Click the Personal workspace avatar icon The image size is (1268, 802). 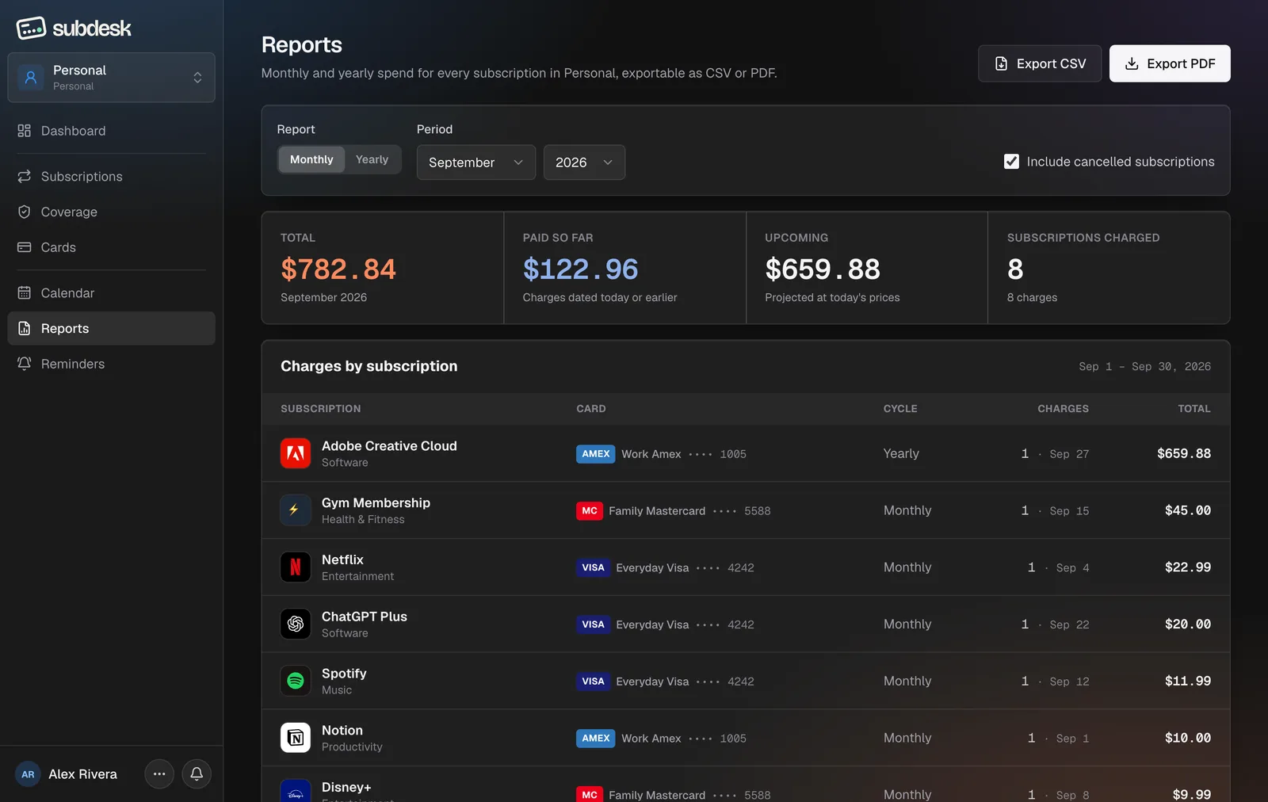[31, 78]
